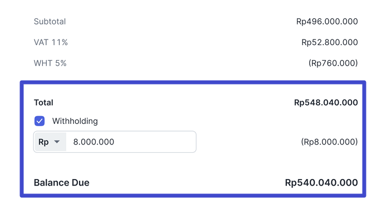This screenshot has width=372, height=204.
Task: Click the (Rp760.000) WHT amount
Action: (333, 63)
